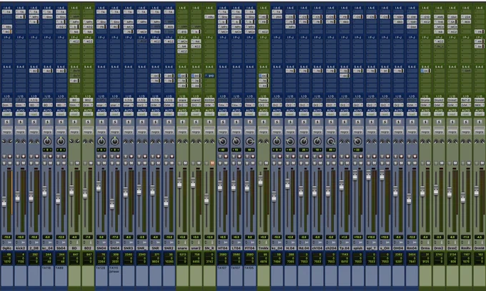Click the pan knob on FlT04 track

pyautogui.click(x=250, y=142)
